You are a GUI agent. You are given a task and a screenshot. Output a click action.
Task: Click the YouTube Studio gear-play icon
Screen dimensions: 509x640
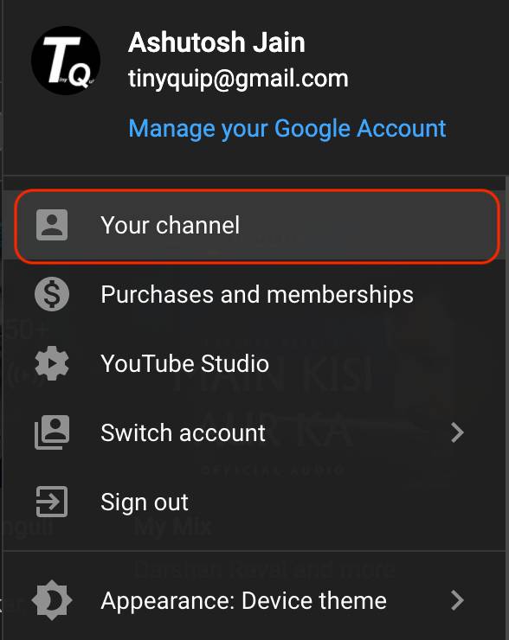(x=52, y=363)
